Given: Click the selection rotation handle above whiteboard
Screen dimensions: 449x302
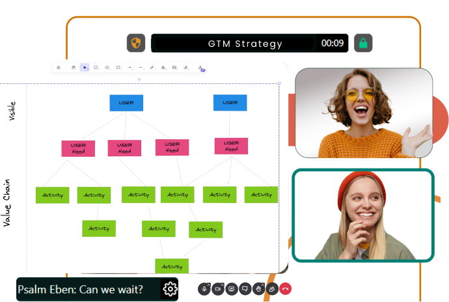Looking at the screenshot, I should point(139,79).
